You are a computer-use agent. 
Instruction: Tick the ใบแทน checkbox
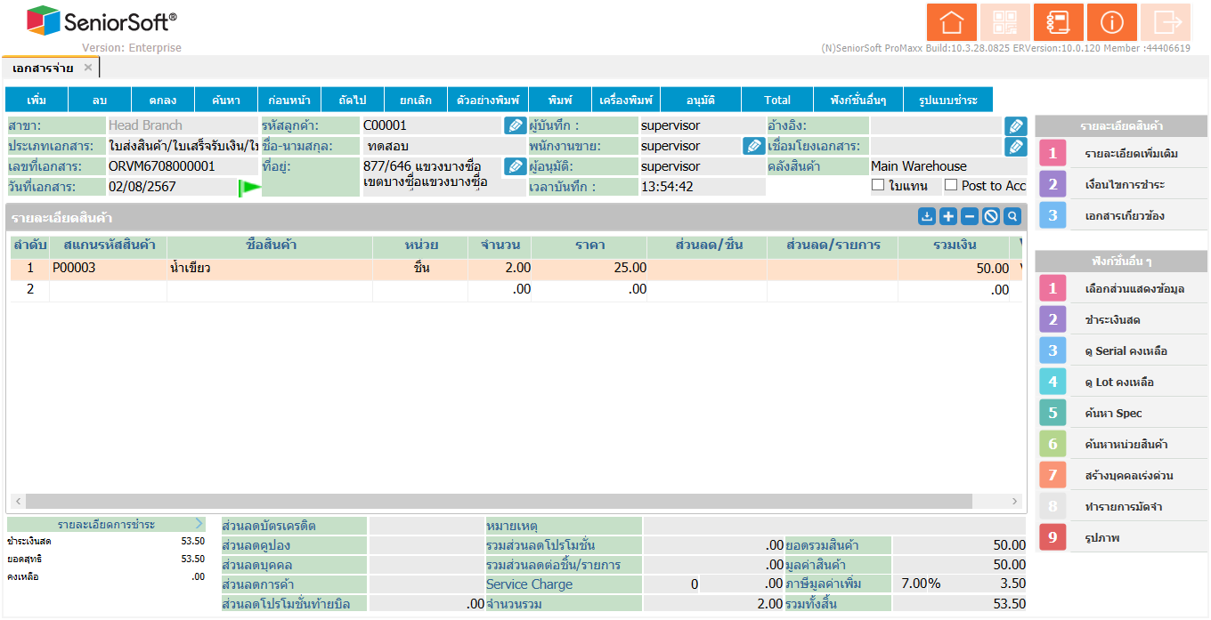click(878, 185)
